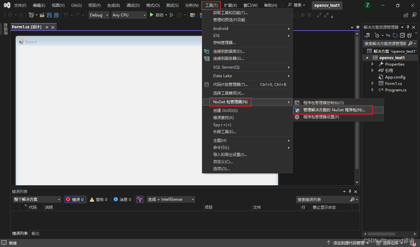Select Connect to Database menu item
Screen dimensions: 420x247
coord(247,51)
